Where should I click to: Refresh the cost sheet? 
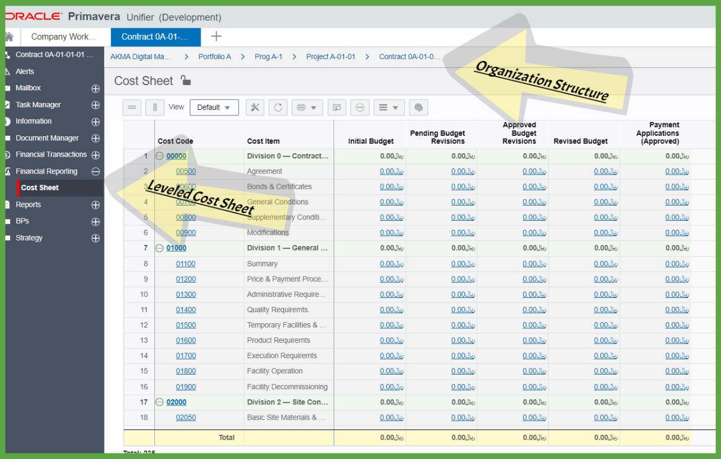[x=278, y=108]
